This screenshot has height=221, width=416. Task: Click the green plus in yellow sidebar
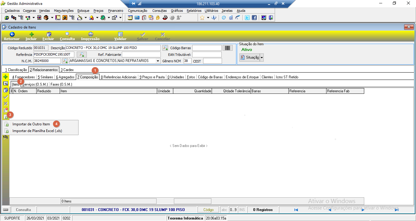coord(5,77)
